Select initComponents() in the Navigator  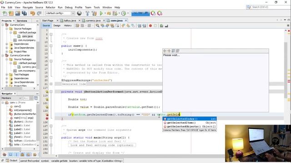pos(23,110)
